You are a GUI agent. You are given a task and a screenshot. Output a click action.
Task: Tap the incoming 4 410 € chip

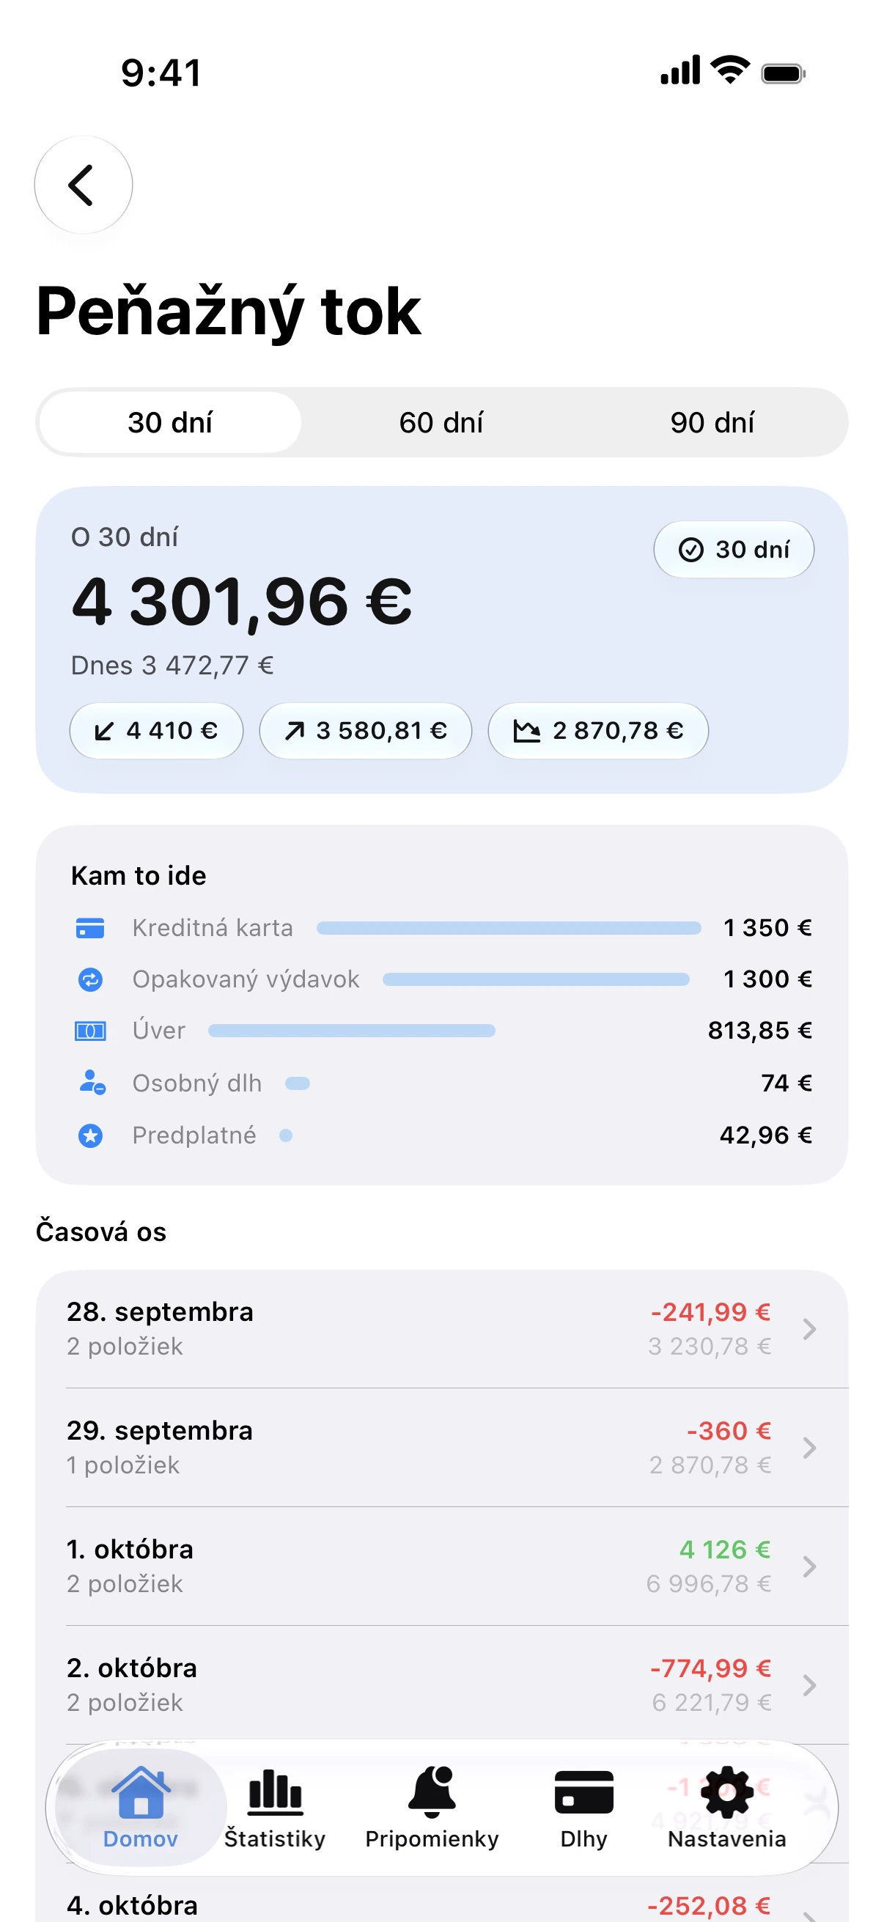point(156,730)
